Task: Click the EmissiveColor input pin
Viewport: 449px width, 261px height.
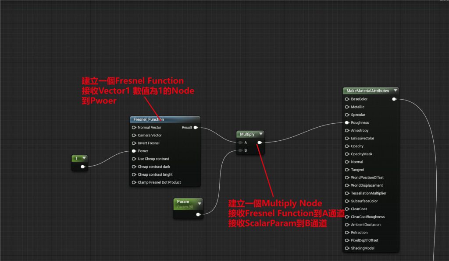Action: coord(347,139)
